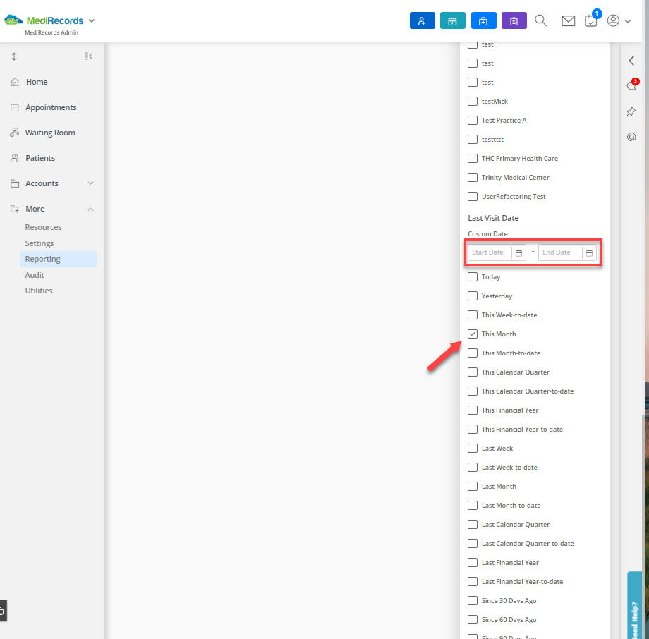Check Since 30 Days Ago checkbox
The image size is (649, 639).
point(472,600)
